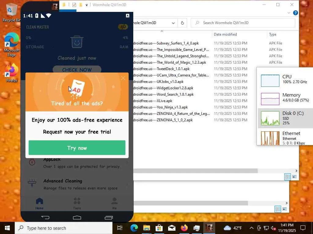Open Firefox desktop shortcut

coord(12,73)
